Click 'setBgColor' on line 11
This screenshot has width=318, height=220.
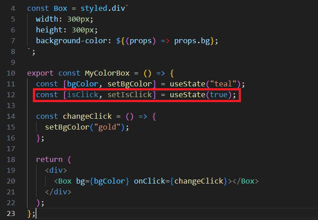point(130,84)
